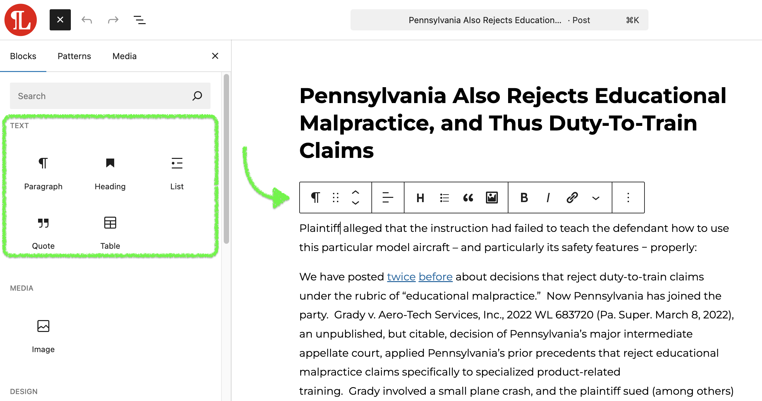The width and height of the screenshot is (762, 401).
Task: Click the Redo arrow
Action: 113,20
